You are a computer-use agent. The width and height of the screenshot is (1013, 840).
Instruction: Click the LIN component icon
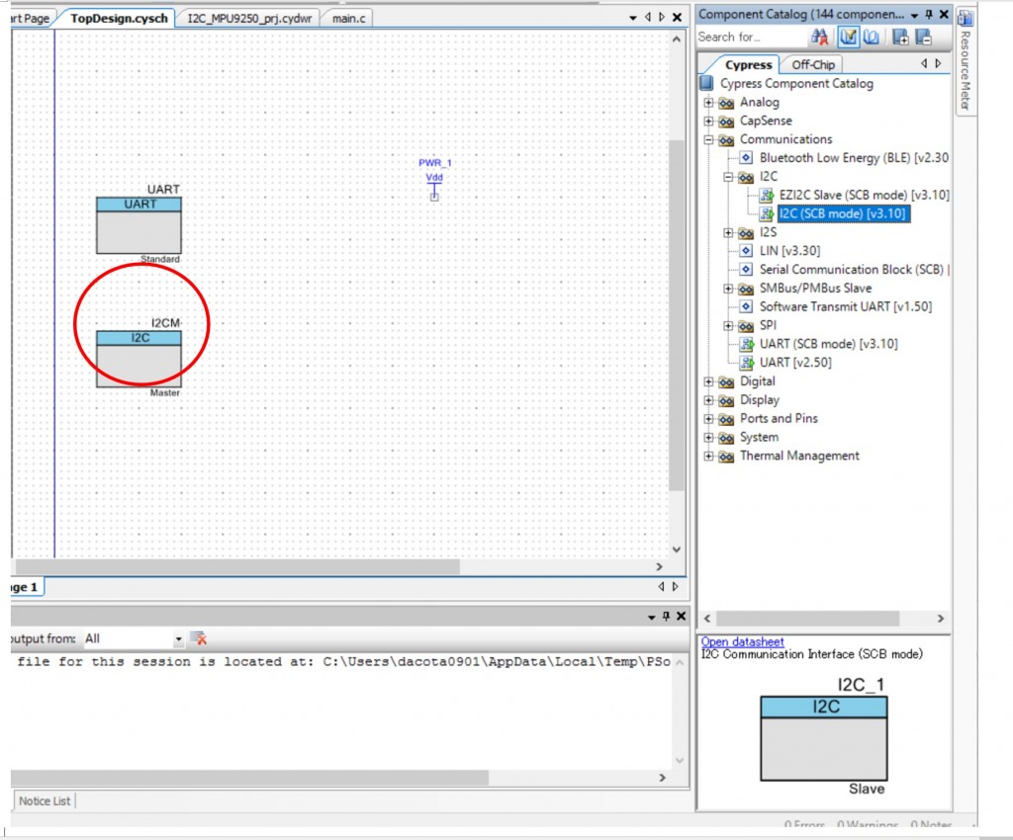pyautogui.click(x=746, y=251)
